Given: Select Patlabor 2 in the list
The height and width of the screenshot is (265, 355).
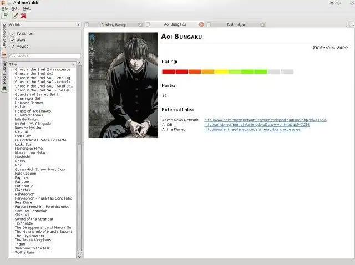Looking at the screenshot, I should click(24, 186).
